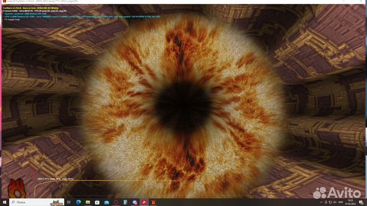The image size is (367, 206).
Task: Open Microsoft Store from the taskbar
Action: (x=97, y=202)
